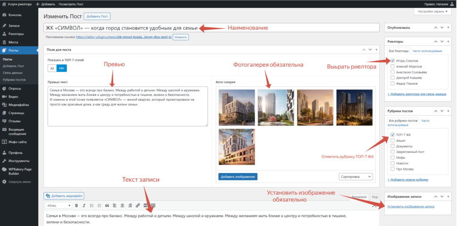Open the Абзац paragraph format dropdown
Viewport: 457px width, 226px height.
(58, 205)
